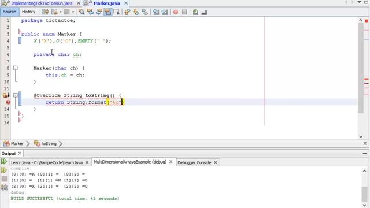This screenshot has height=208, width=370.
Task: Click the editor vertical scrollbar thumb
Action: 361,68
